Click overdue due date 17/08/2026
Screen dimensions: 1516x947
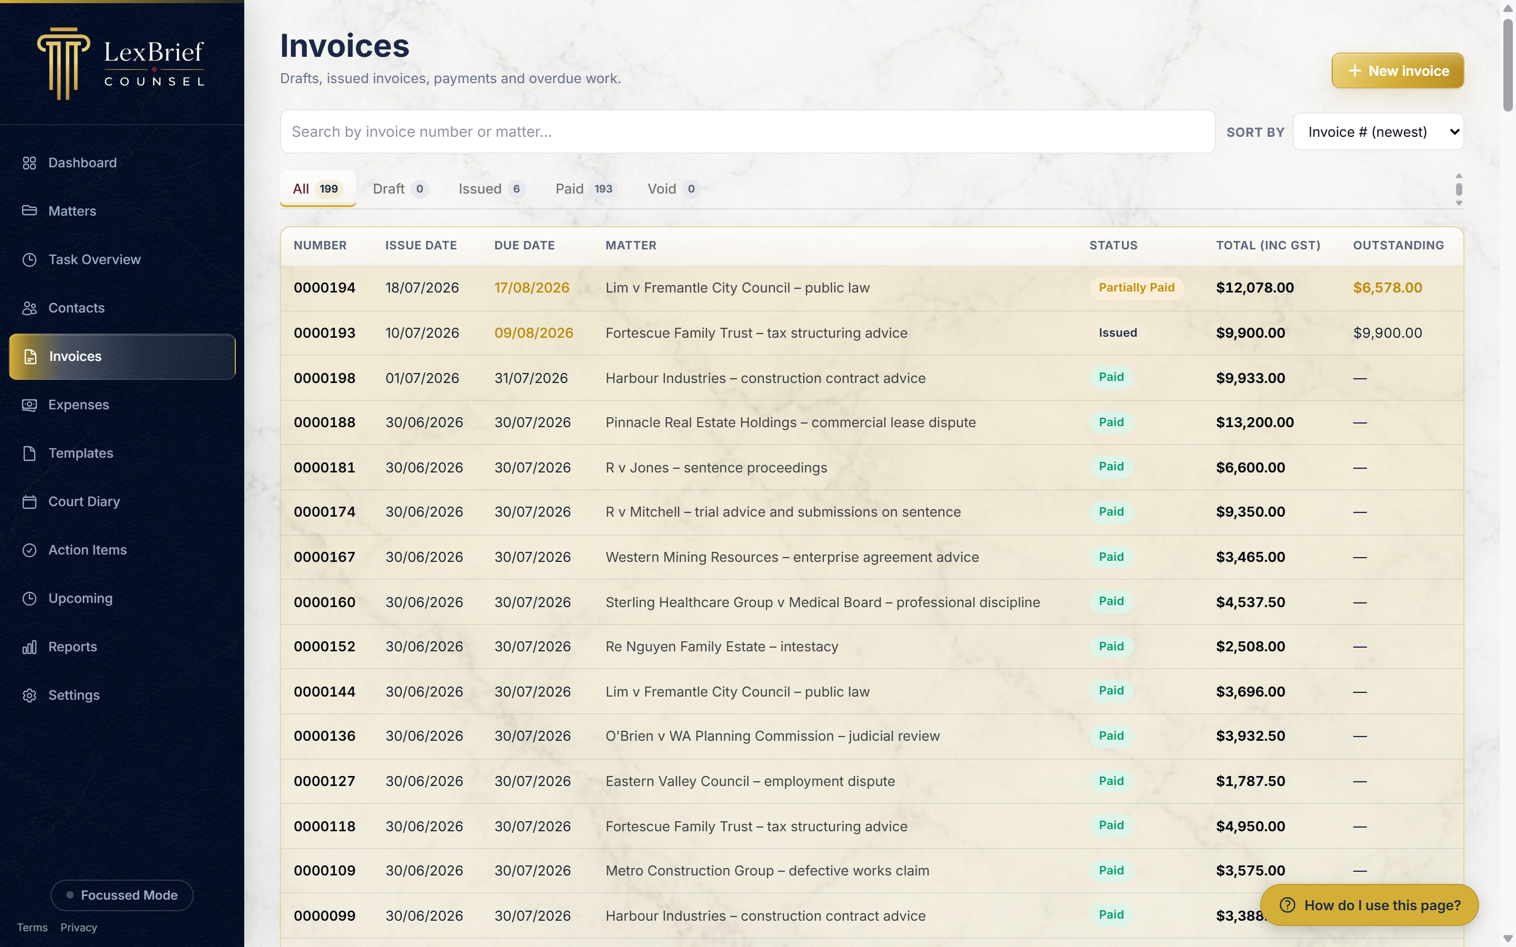(532, 288)
